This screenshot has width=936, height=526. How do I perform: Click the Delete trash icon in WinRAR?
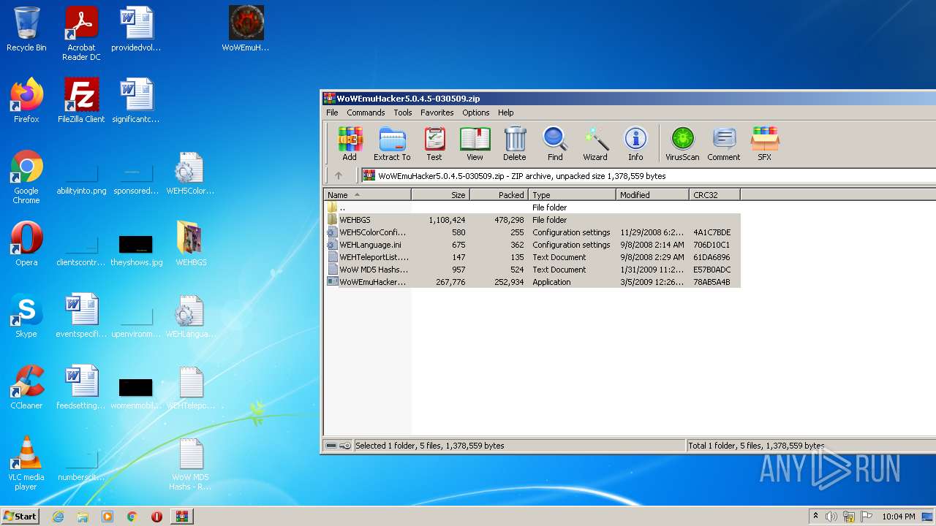tap(515, 143)
